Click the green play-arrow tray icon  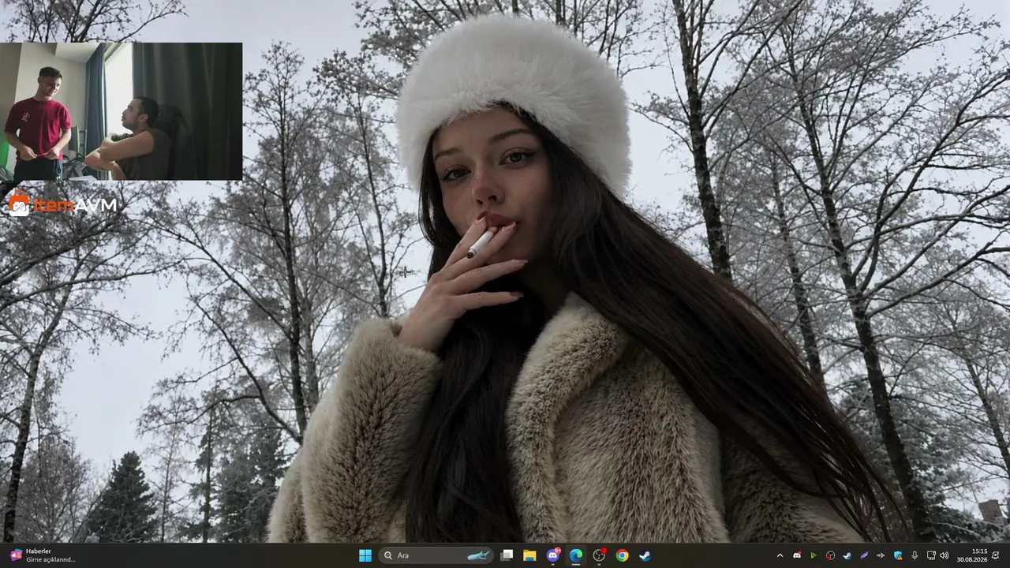click(x=814, y=555)
